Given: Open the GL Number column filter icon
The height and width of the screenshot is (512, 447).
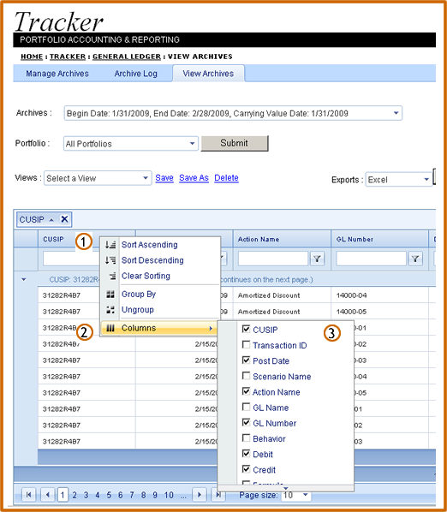Looking at the screenshot, I should 415,259.
